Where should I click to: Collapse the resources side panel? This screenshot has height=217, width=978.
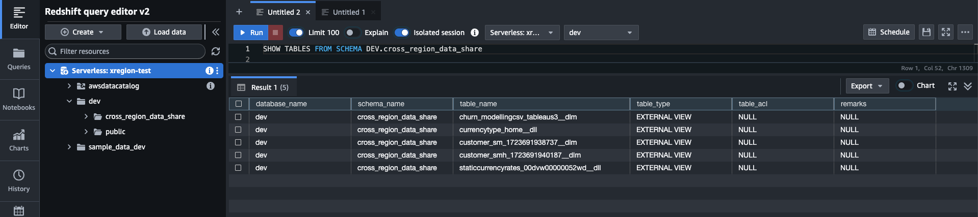click(216, 32)
